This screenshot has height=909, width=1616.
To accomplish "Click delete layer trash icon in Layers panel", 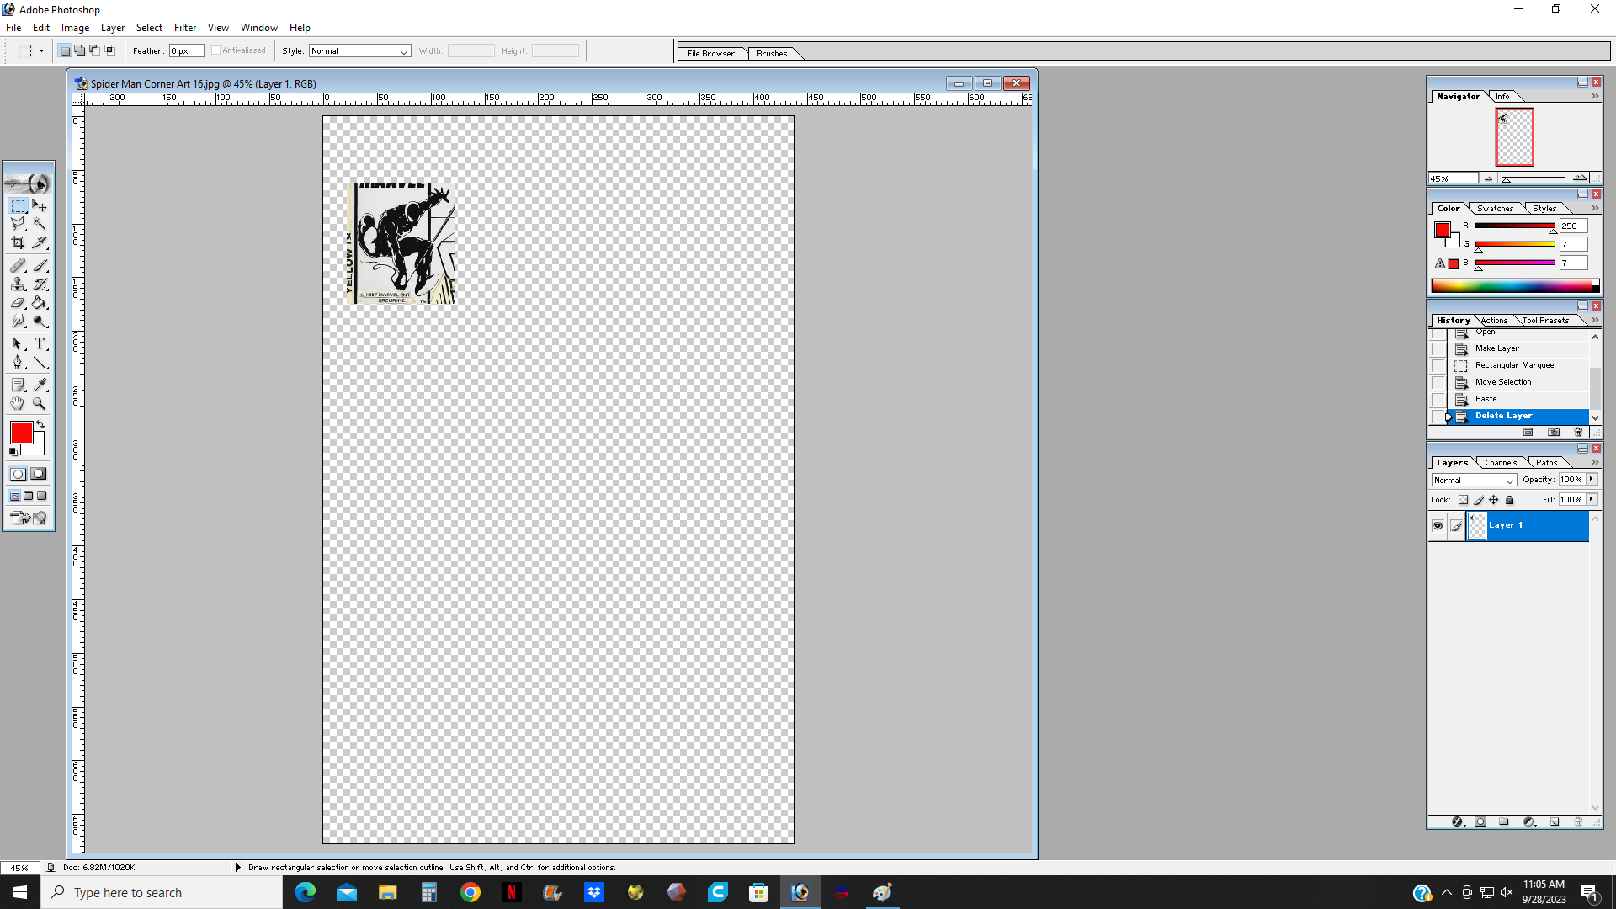I will click(x=1578, y=821).
